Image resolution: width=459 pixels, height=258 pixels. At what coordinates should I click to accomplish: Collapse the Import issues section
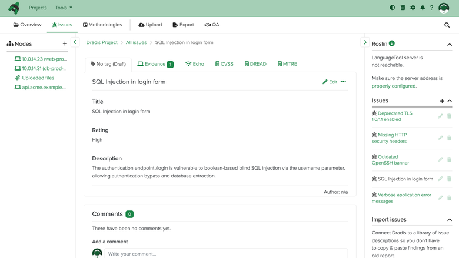[450, 220]
